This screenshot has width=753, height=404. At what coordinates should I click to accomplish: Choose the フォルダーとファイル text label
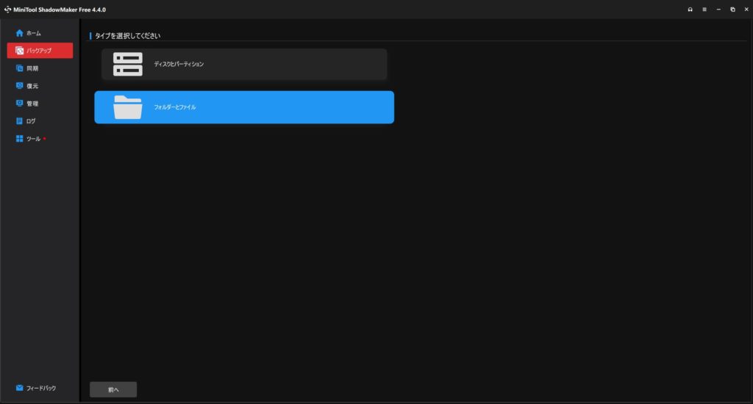175,107
